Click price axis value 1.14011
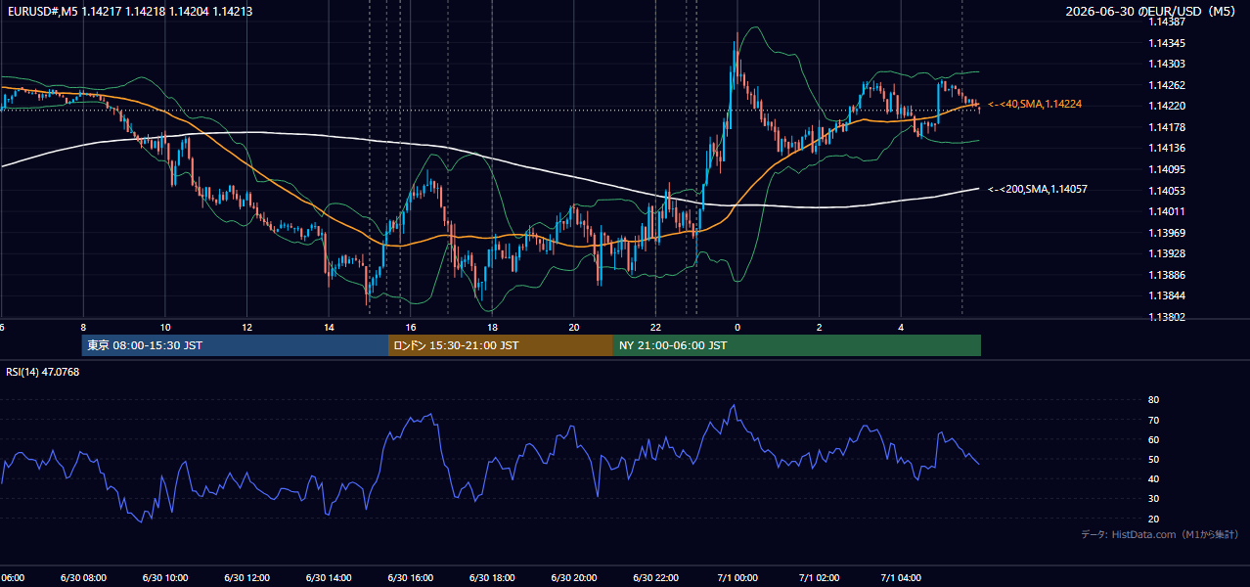Viewport: 1250px width, 587px height. (1167, 211)
